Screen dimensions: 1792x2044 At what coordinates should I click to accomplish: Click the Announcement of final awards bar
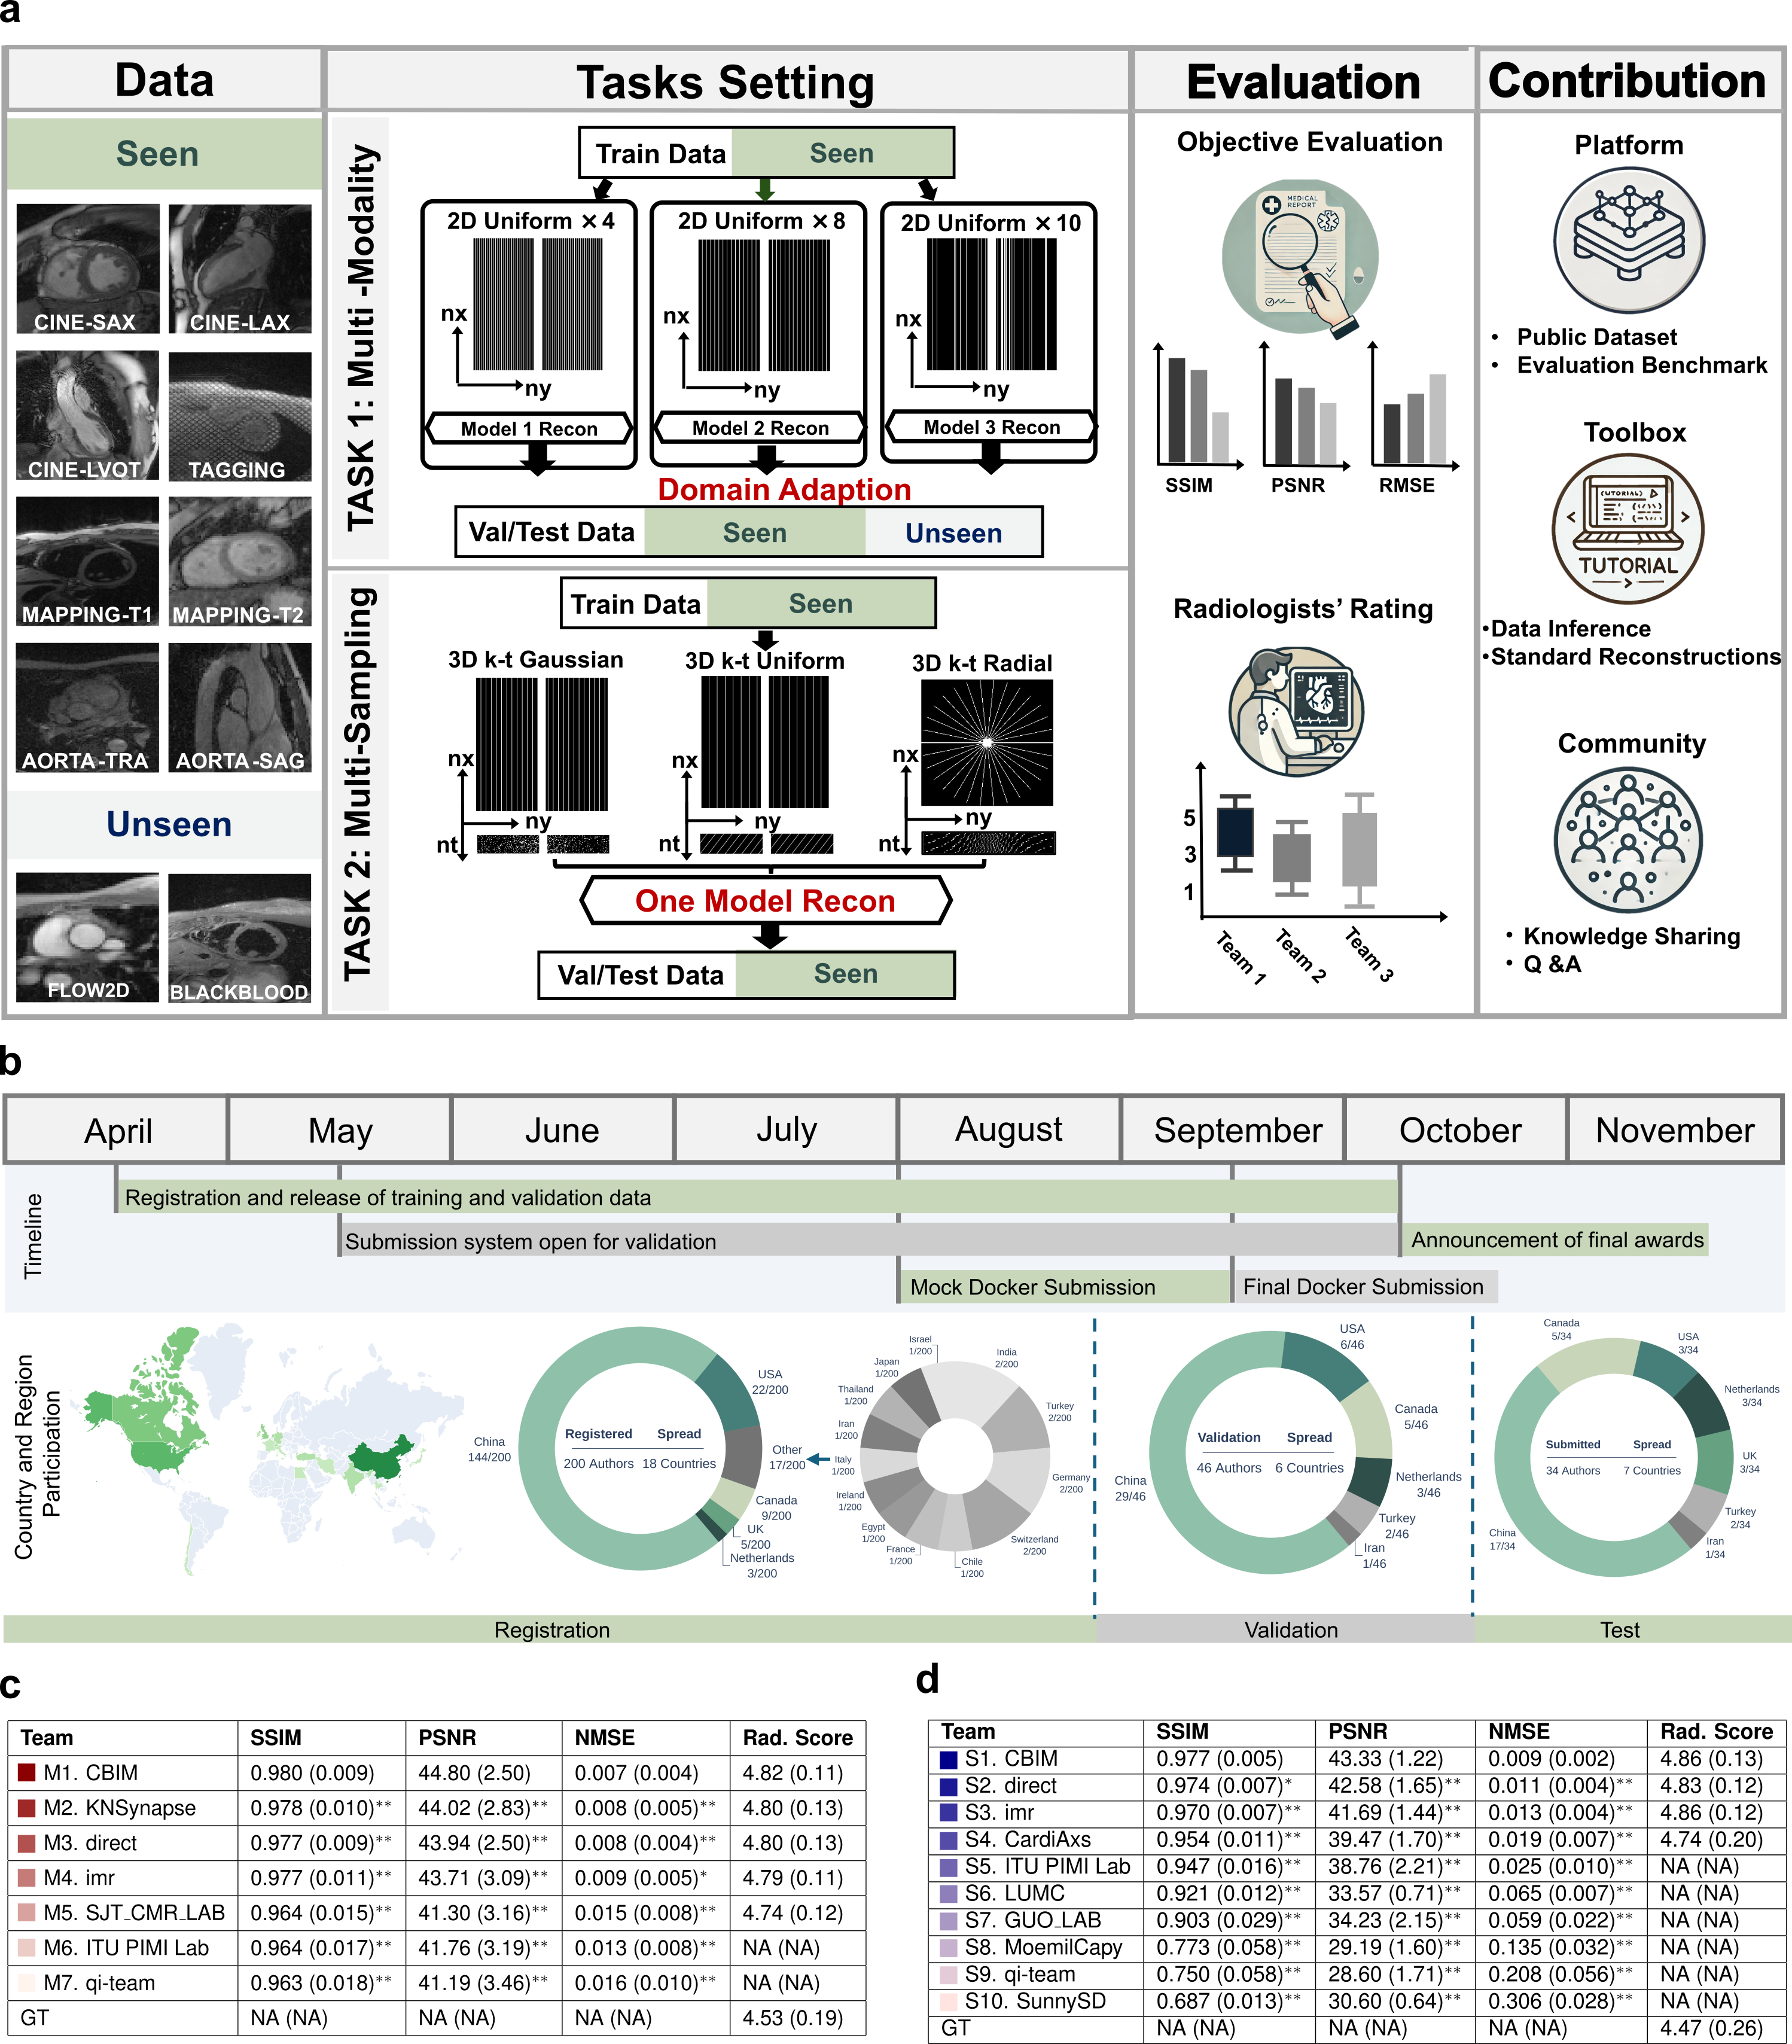[1556, 1240]
